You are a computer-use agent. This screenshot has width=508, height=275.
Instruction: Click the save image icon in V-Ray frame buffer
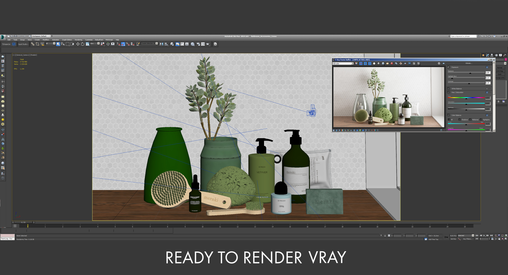click(383, 64)
